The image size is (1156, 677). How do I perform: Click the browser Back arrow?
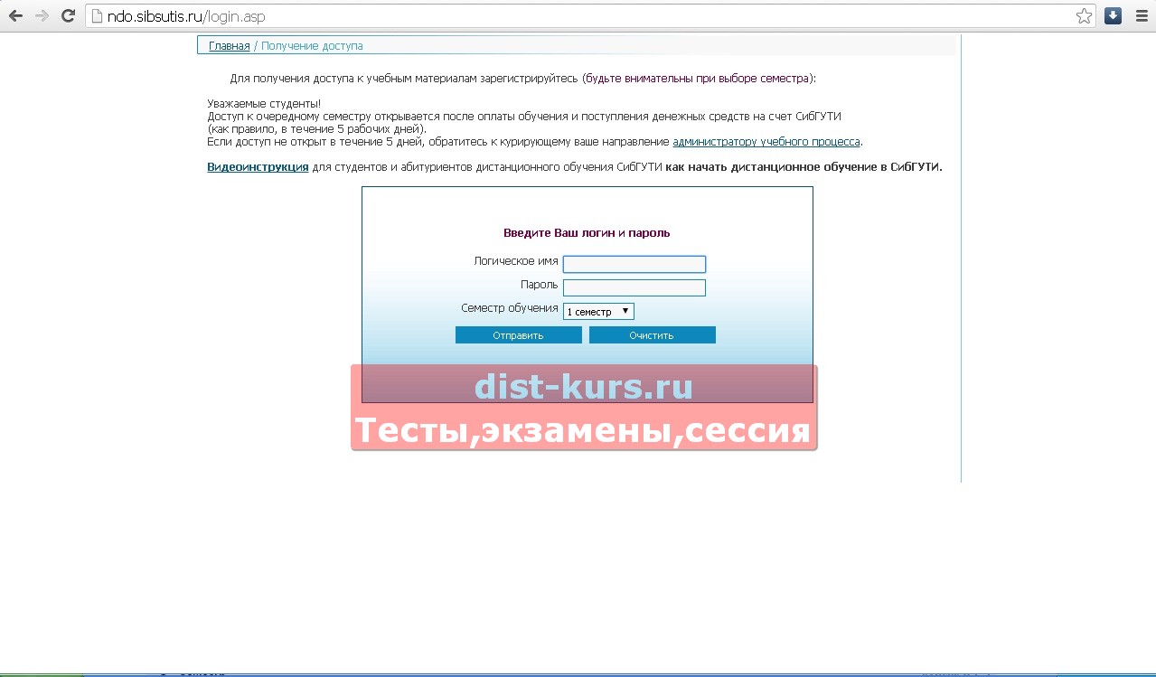tap(15, 16)
